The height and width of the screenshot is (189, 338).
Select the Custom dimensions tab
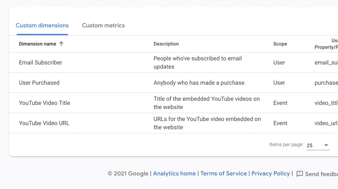coord(42,25)
